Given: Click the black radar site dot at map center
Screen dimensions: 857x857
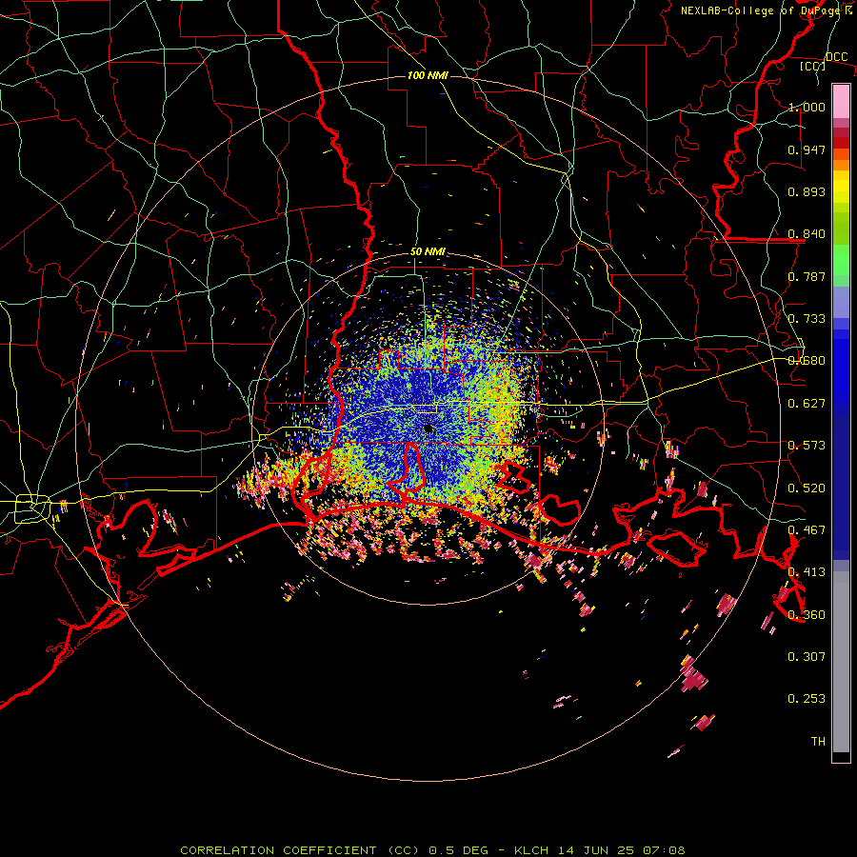Looking at the screenshot, I should click(428, 428).
